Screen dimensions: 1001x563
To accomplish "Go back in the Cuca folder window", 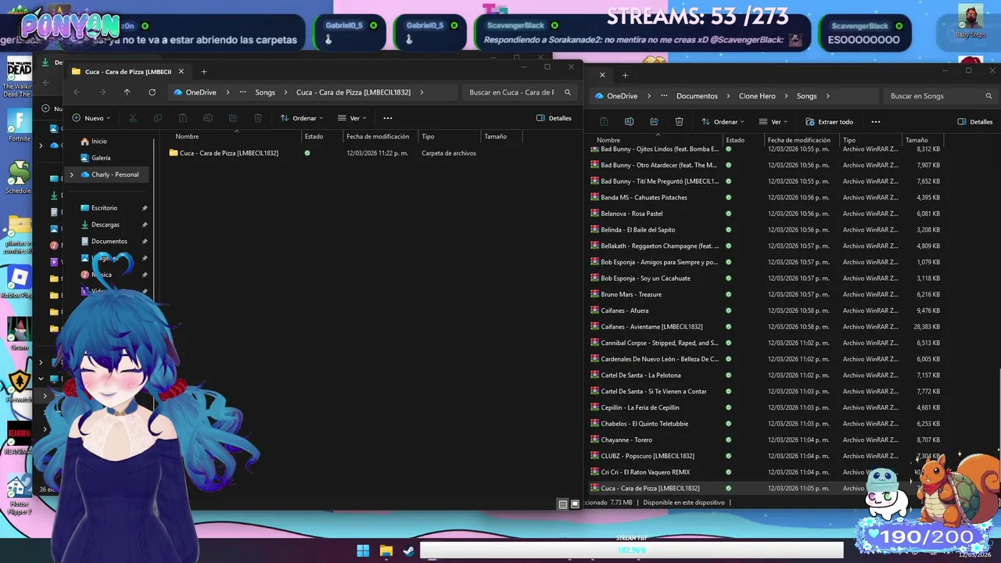I will tap(77, 92).
